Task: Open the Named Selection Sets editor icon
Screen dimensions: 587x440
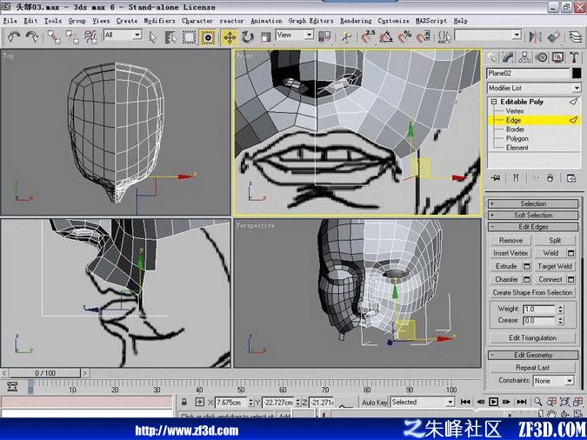Action: coord(444,37)
